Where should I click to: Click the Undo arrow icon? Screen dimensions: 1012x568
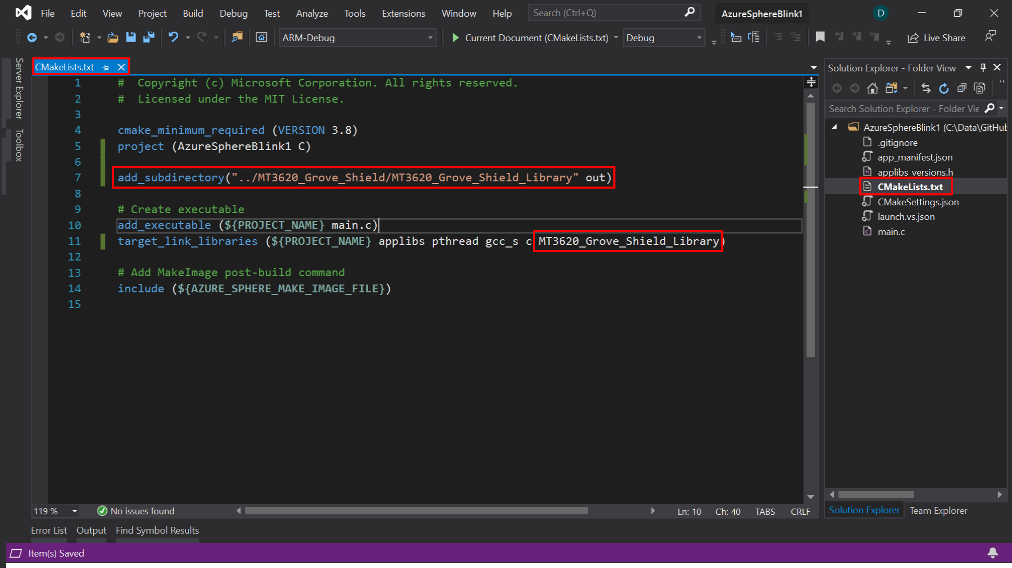(173, 38)
